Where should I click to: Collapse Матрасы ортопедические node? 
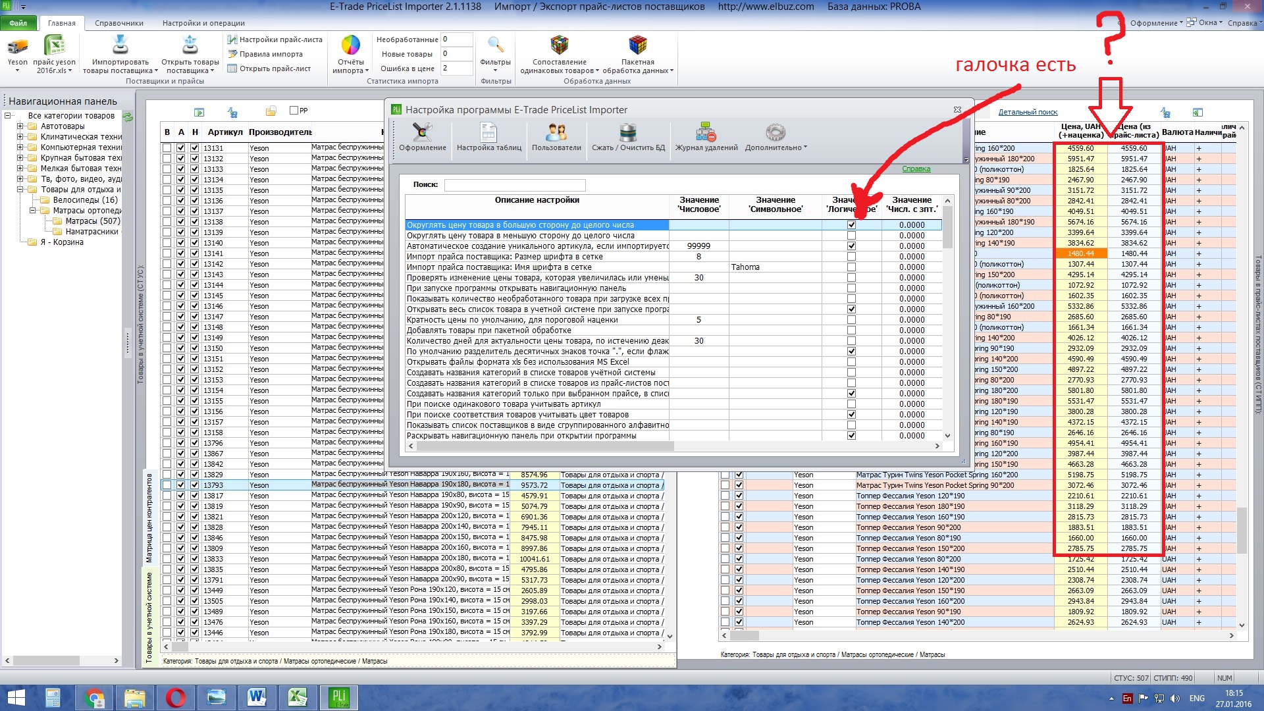coord(32,211)
